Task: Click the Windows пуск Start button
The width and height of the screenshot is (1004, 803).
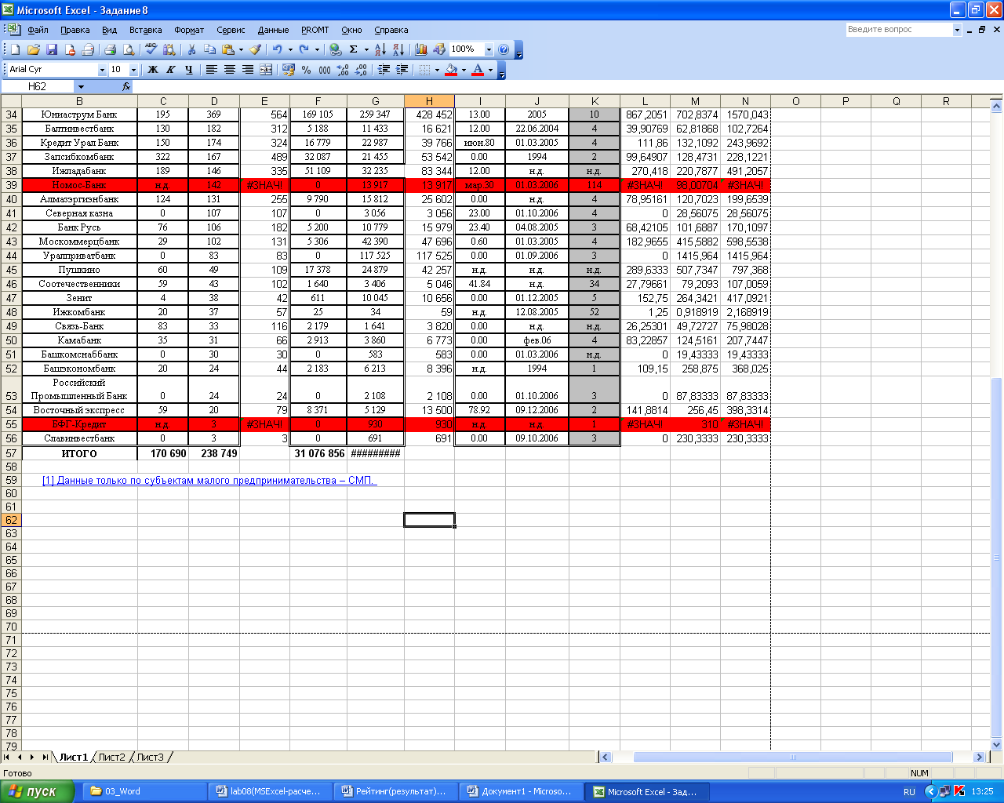Action: (37, 791)
